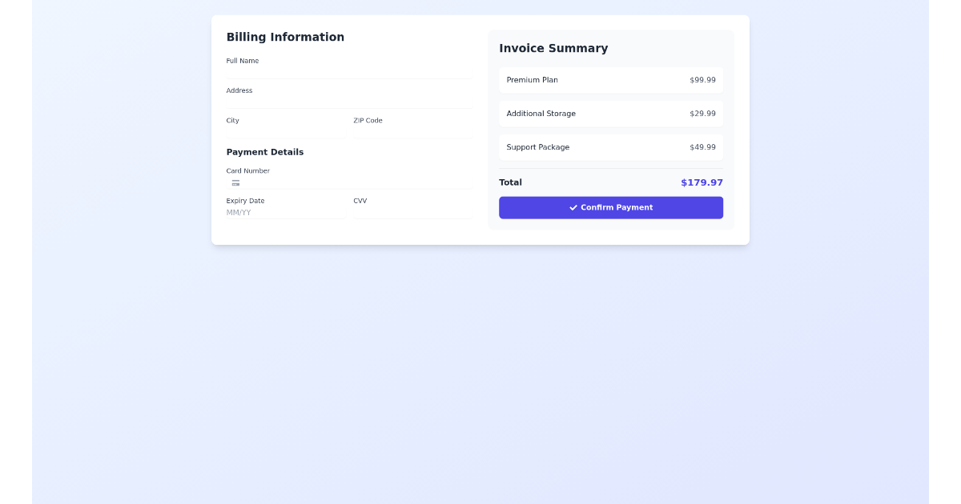Click the ZIP Code input field
This screenshot has height=504, width=961.
click(x=413, y=133)
